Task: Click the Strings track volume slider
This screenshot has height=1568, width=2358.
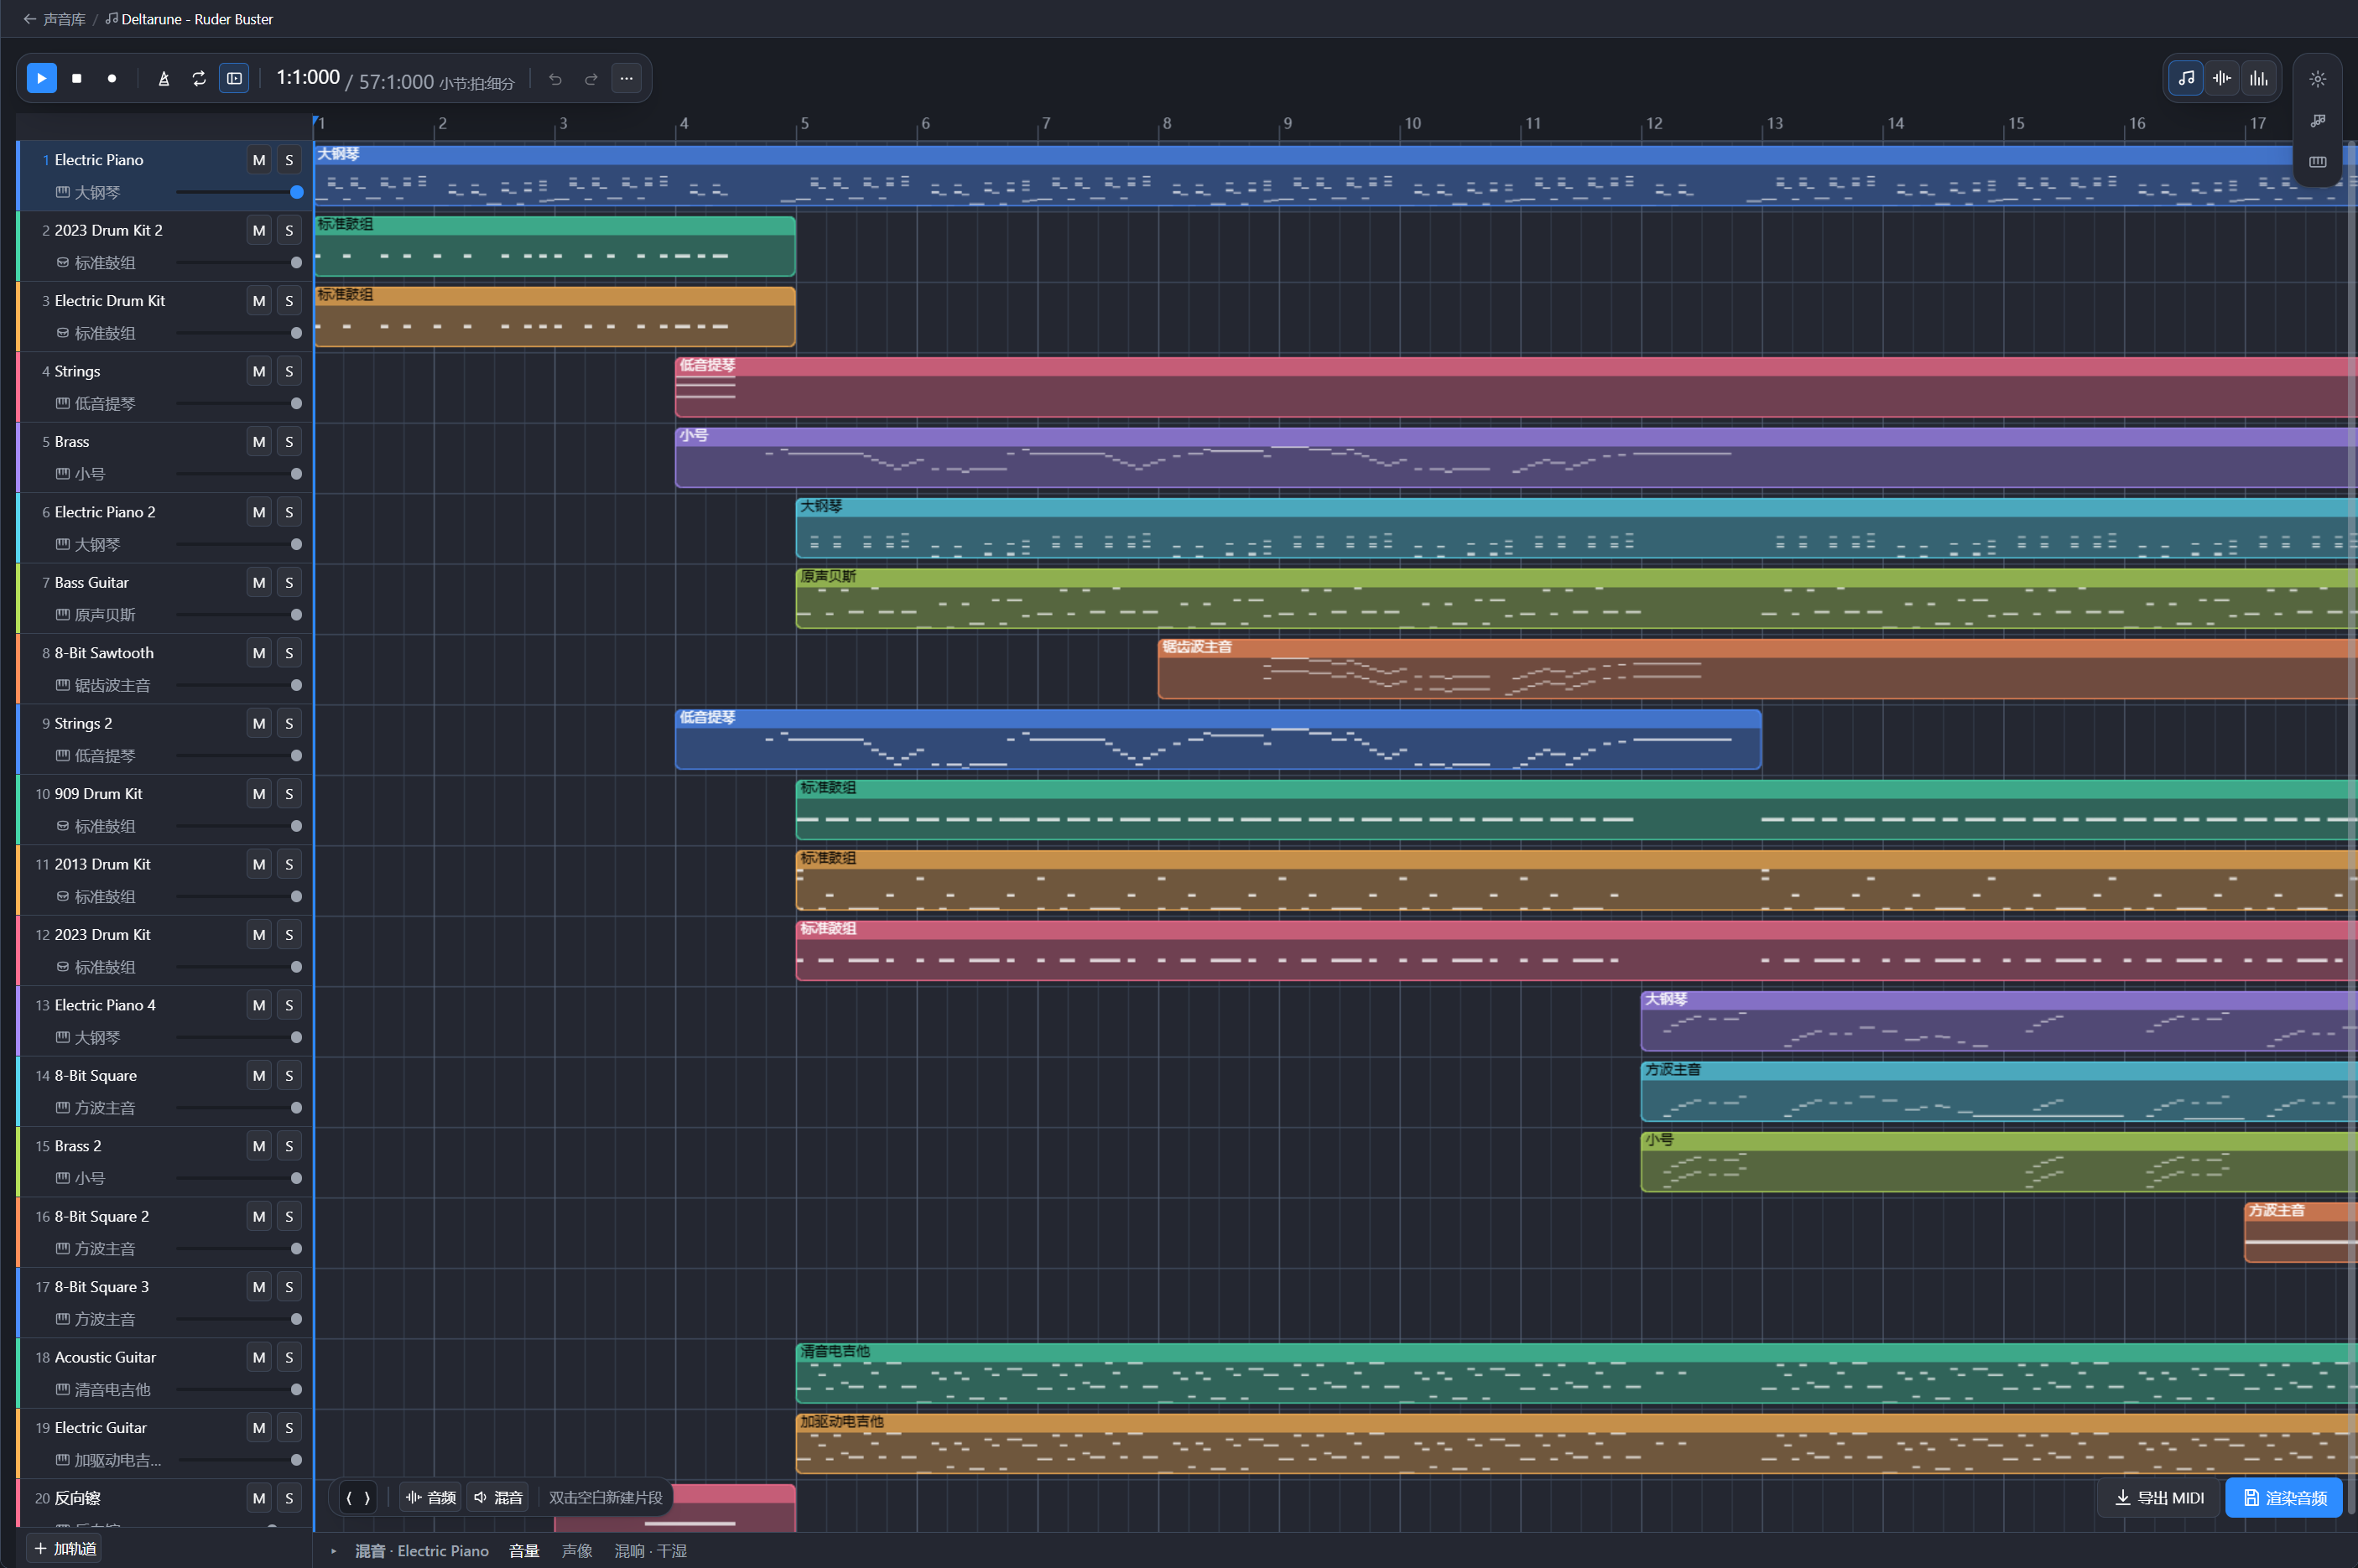Action: point(238,404)
